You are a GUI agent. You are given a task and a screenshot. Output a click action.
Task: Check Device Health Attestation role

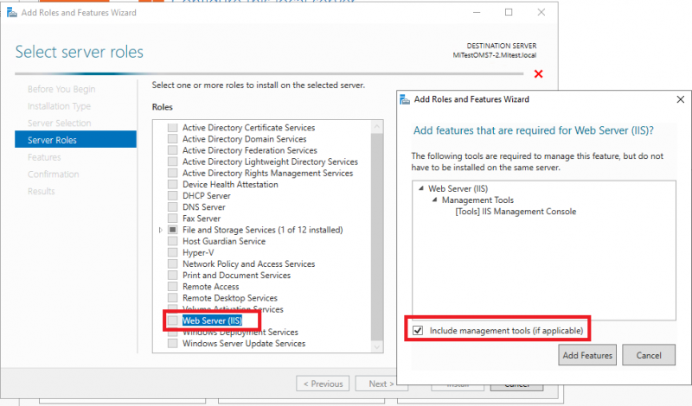coord(172,184)
